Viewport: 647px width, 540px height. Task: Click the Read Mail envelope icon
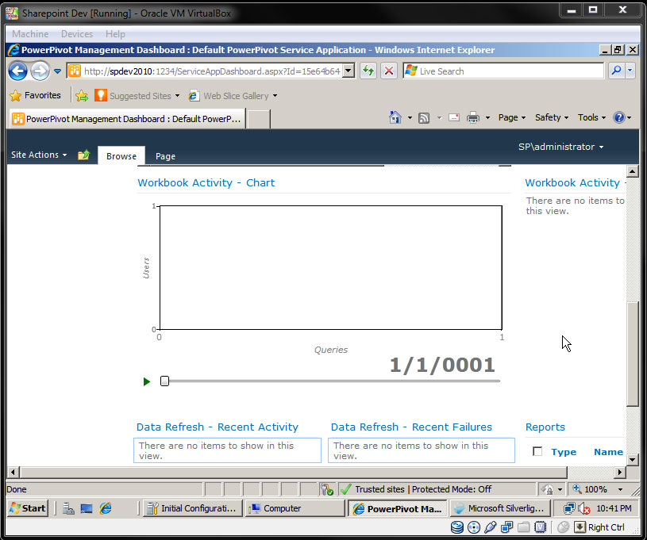coord(454,117)
